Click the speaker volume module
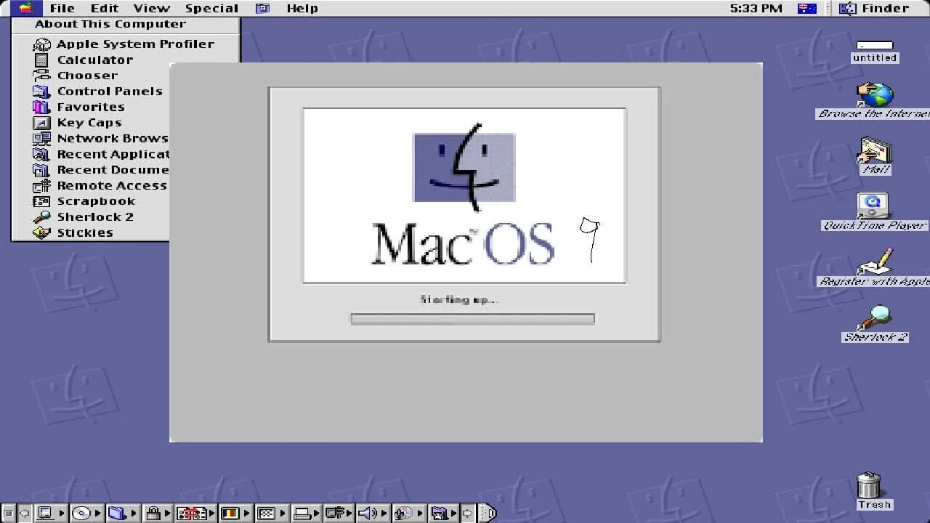930x523 pixels. pos(367,513)
